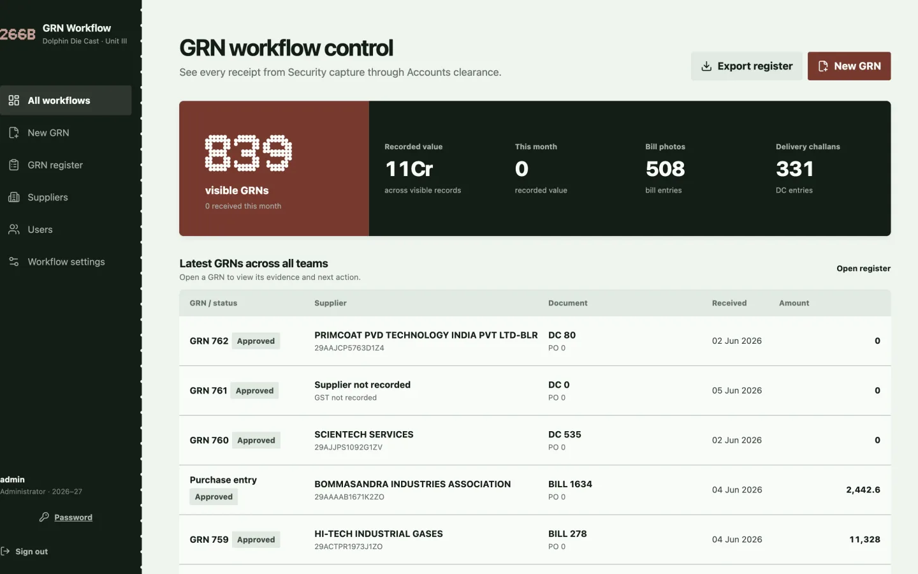Click document DC 535
918x574 pixels.
(x=565, y=434)
